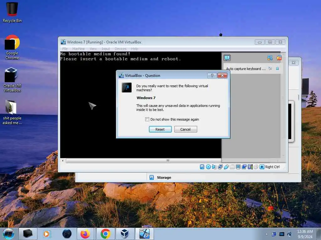The image size is (321, 240).
Task: Click the CPU virtualization indicator
Action: click(x=250, y=167)
